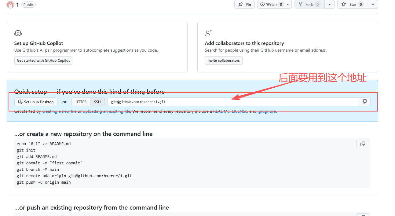Click the add collaborators person icon
The image size is (395, 216).
(x=208, y=33)
